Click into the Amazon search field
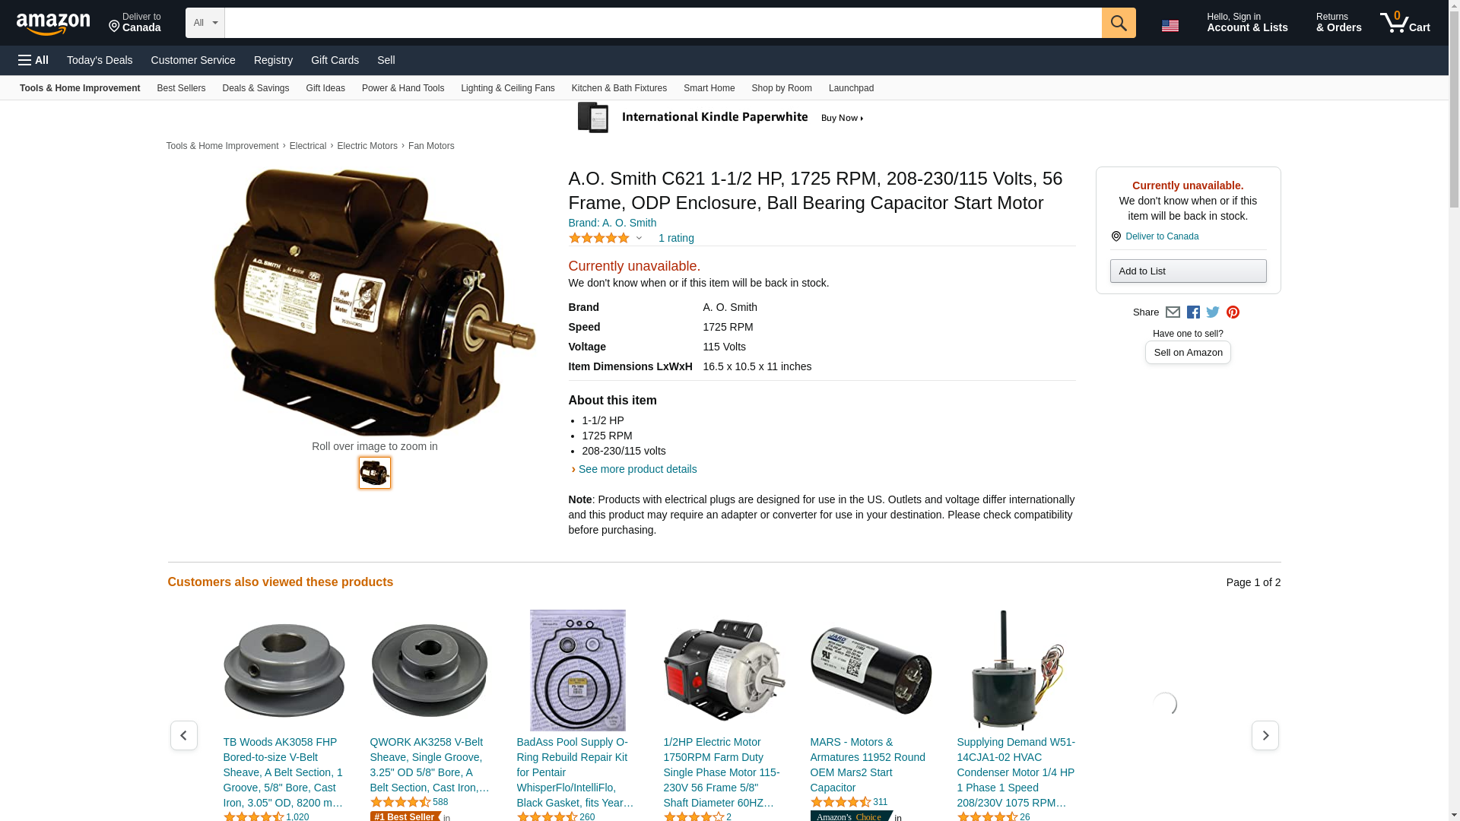This screenshot has height=821, width=1460. [663, 23]
